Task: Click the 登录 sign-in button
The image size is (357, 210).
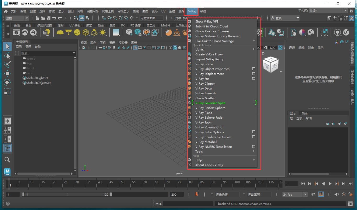Action: click(x=285, y=18)
